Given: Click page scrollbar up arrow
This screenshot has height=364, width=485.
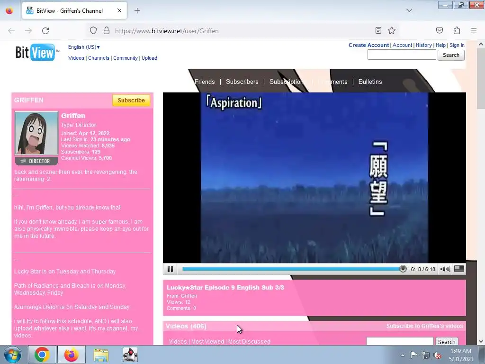Looking at the screenshot, I should pyautogui.click(x=481, y=44).
